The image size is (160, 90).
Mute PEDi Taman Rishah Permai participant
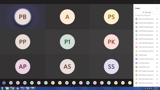157,19
